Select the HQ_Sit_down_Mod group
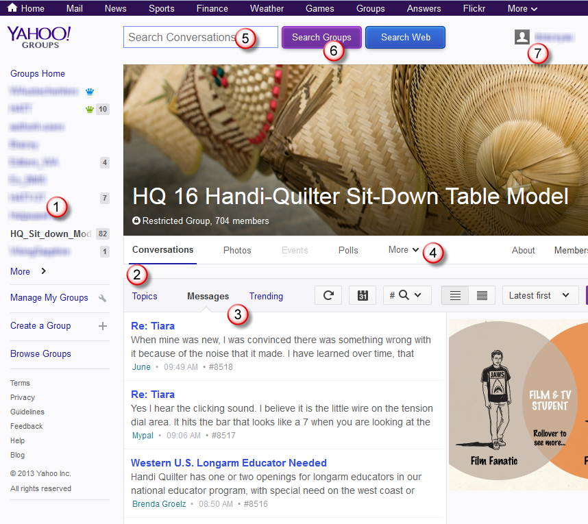The width and height of the screenshot is (588, 524). point(51,234)
